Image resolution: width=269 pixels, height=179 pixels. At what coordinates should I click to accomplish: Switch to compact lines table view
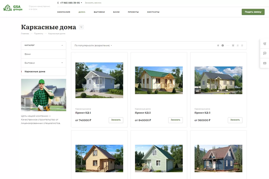(x=242, y=45)
